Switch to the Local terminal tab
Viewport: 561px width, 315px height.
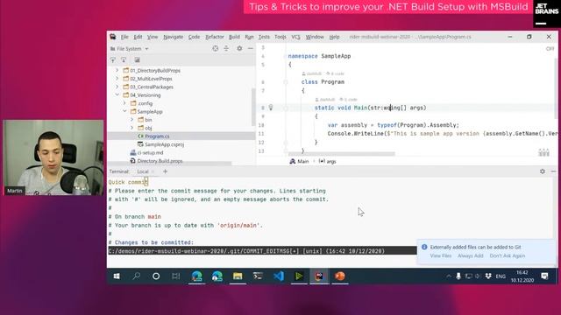[142, 171]
